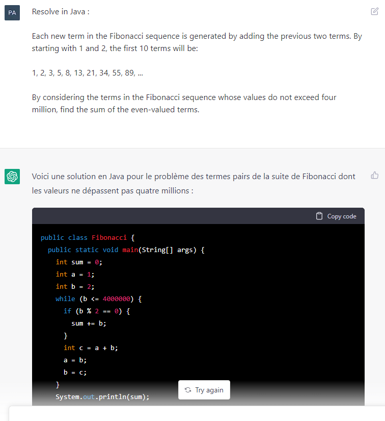Viewport: 385px width, 421px height.
Task: Click the text "find the sum of the even-valued terms."
Action: click(x=130, y=110)
